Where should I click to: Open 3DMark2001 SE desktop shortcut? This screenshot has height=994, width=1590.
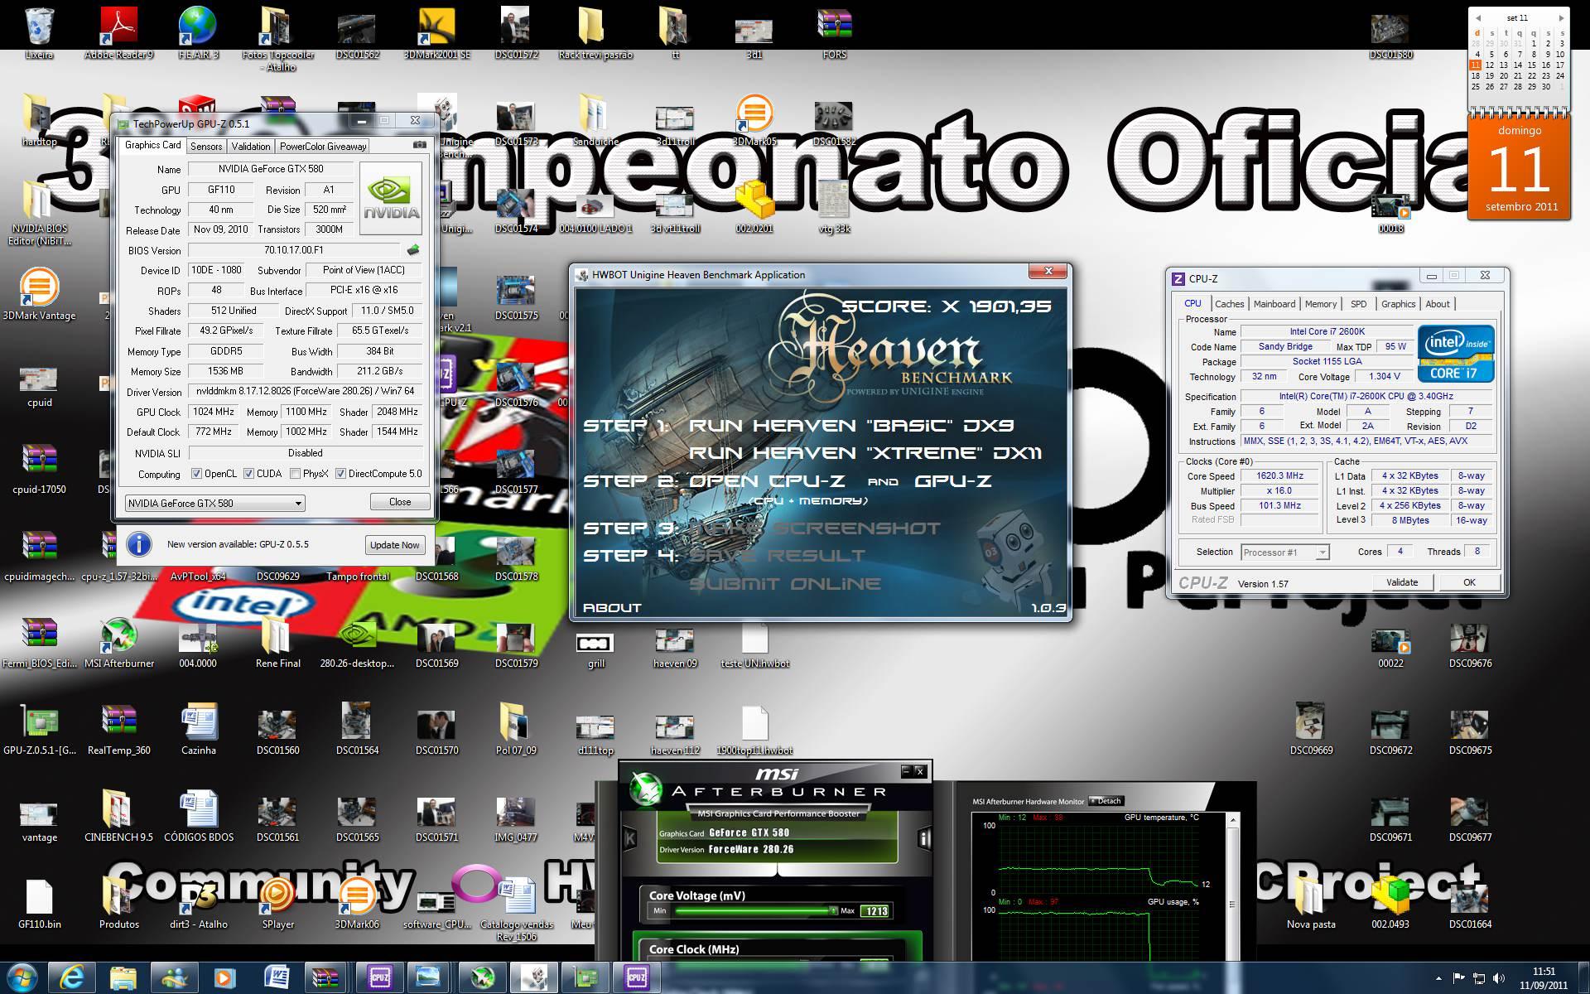pyautogui.click(x=436, y=33)
